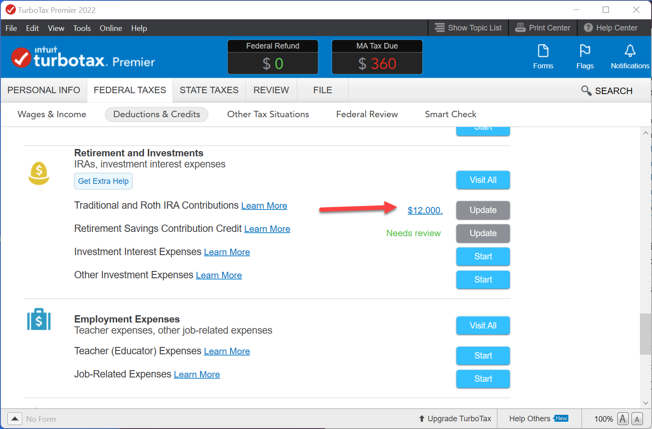This screenshot has width=652, height=429.
Task: Click the vertical scrollbar thumb
Action: [x=646, y=334]
